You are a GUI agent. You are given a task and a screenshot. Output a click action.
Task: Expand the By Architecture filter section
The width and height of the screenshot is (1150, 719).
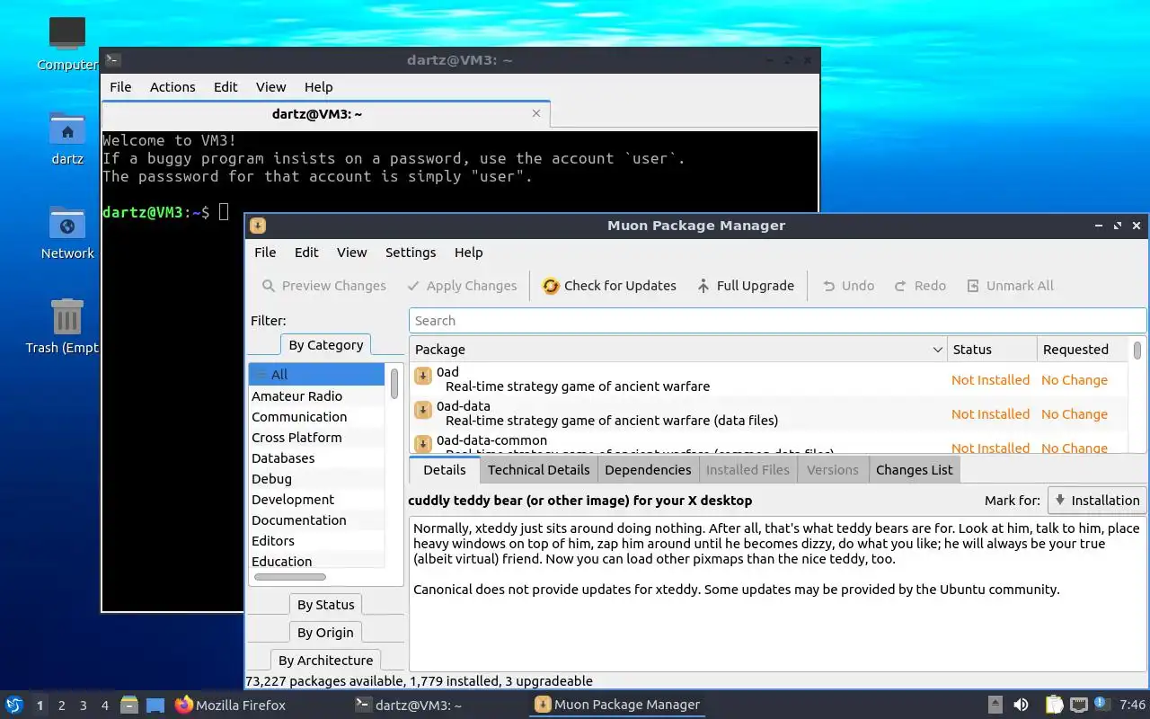[x=325, y=661]
